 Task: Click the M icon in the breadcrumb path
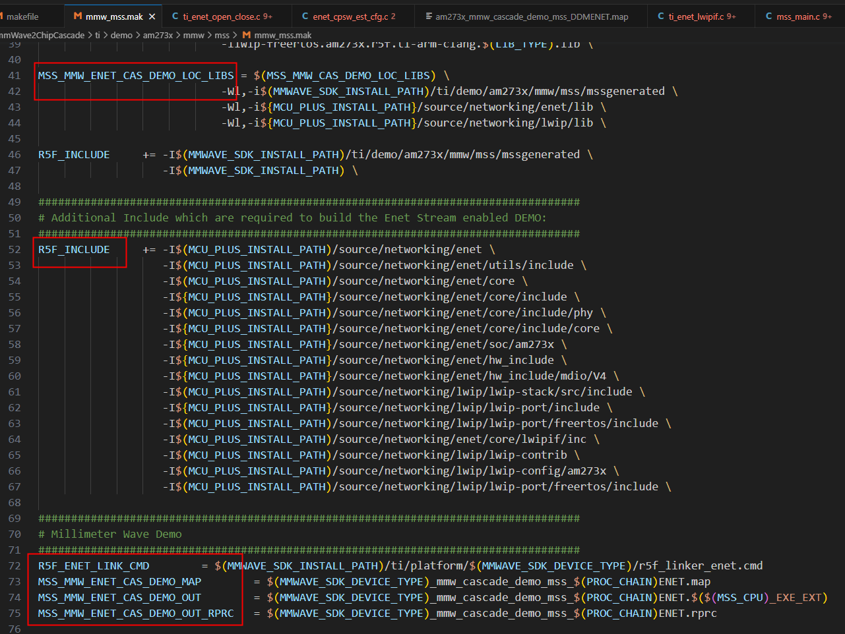[246, 35]
